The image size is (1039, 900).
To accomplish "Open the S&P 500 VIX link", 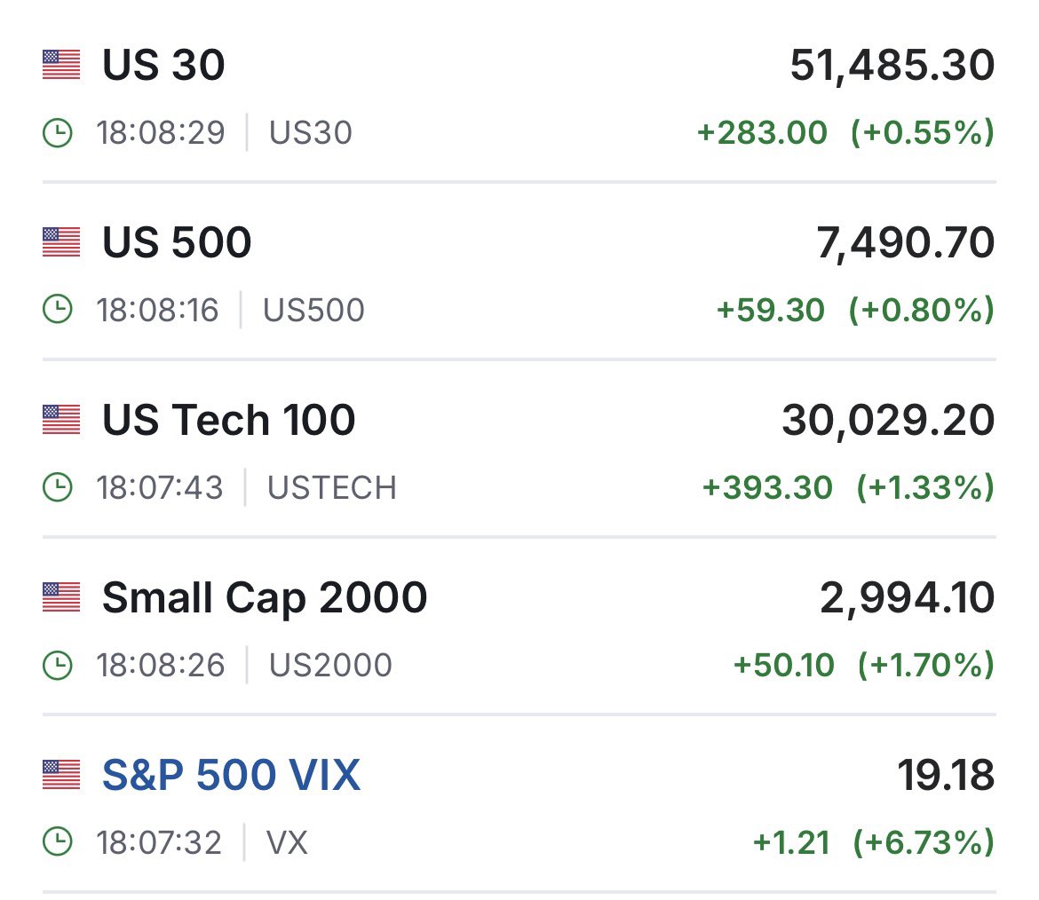I will (231, 775).
